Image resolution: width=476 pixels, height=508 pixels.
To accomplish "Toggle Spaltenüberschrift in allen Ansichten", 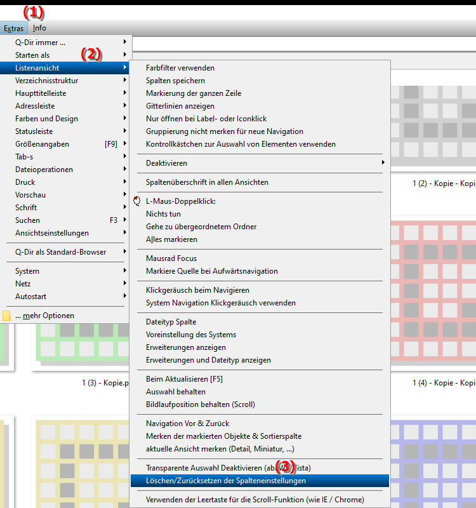I will pos(260,182).
